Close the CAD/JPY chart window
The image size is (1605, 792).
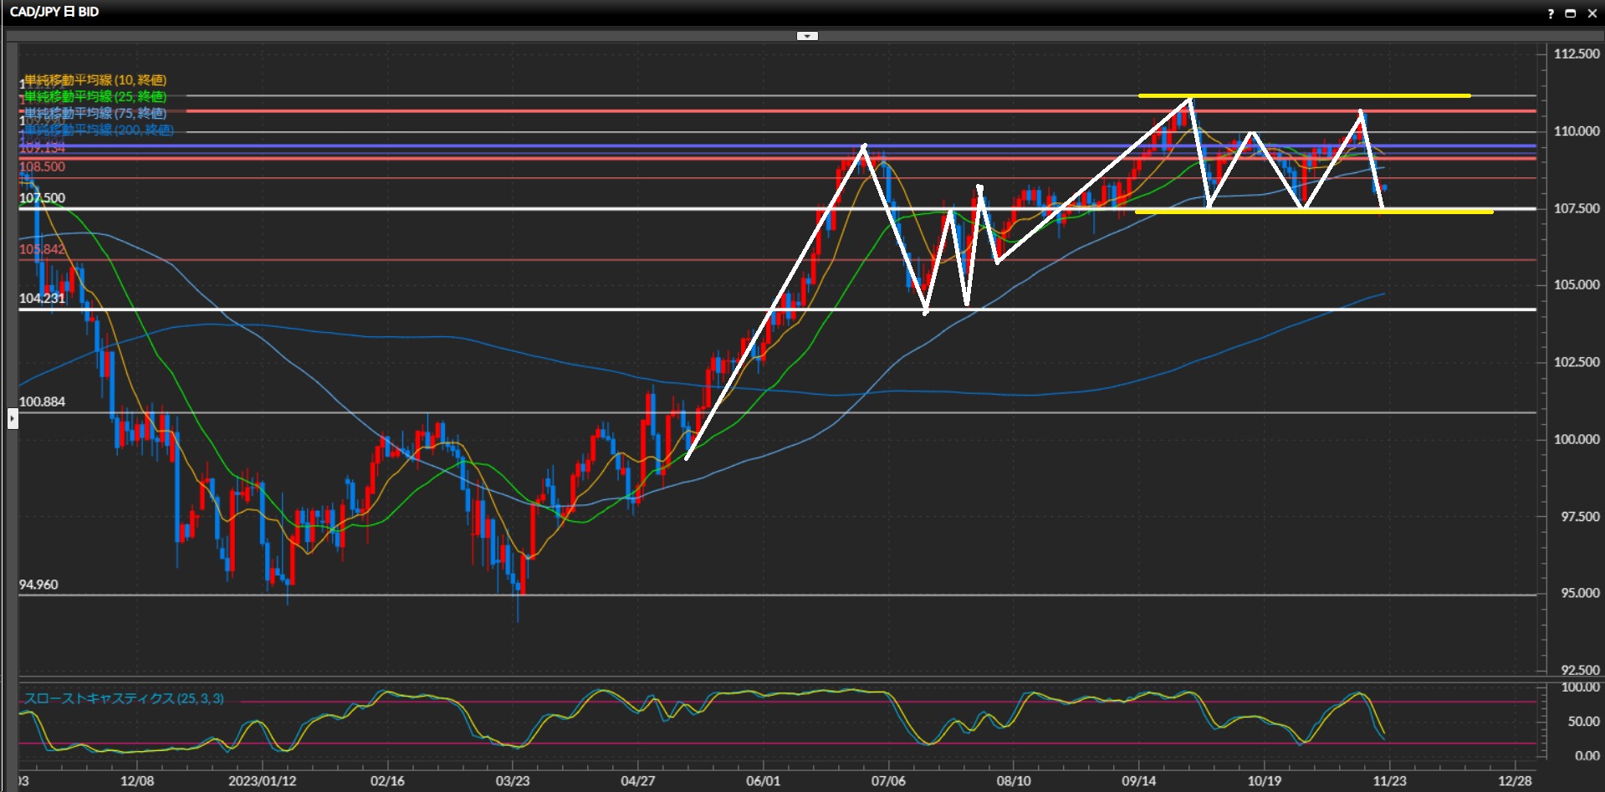[x=1592, y=13]
